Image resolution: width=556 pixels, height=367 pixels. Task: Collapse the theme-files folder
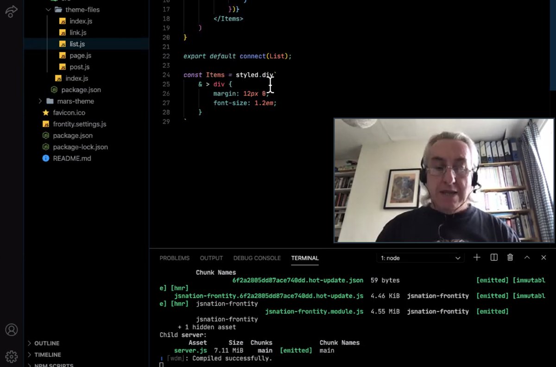pos(48,9)
